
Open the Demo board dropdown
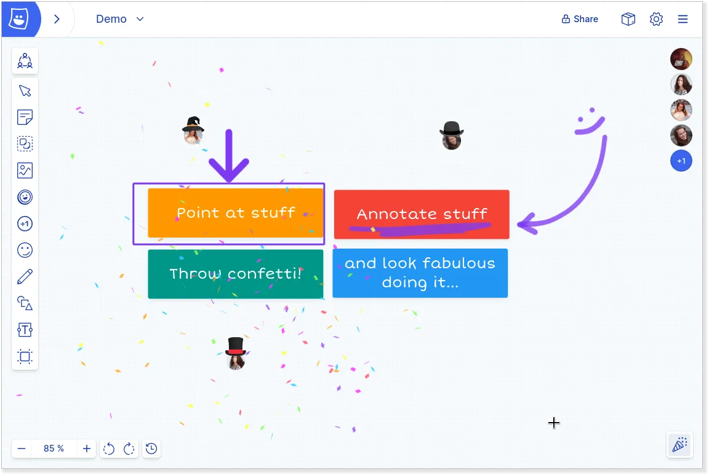click(x=120, y=19)
